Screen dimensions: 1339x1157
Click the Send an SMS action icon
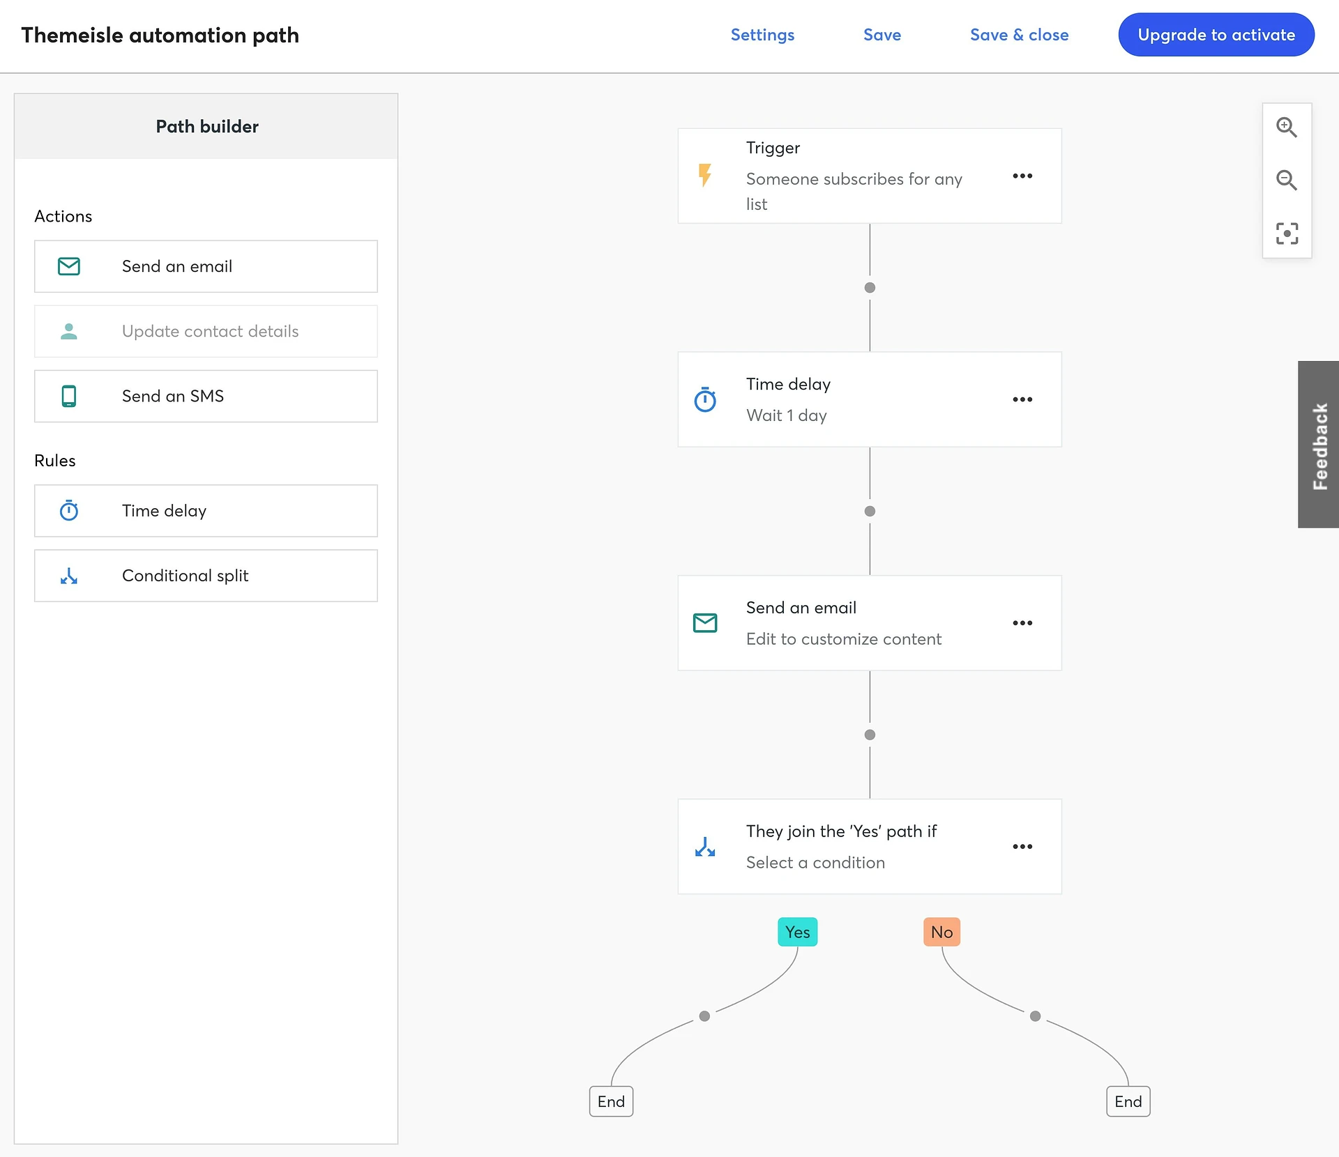[70, 394]
